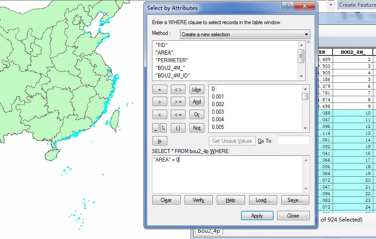Click the less-than-or-equal operator button

(178, 115)
